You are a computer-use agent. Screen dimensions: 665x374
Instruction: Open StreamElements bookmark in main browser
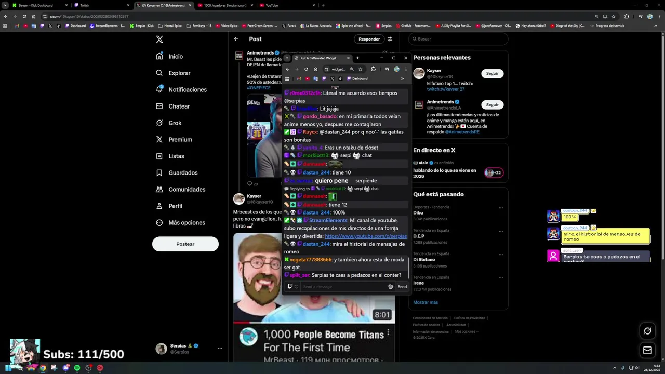107,25
